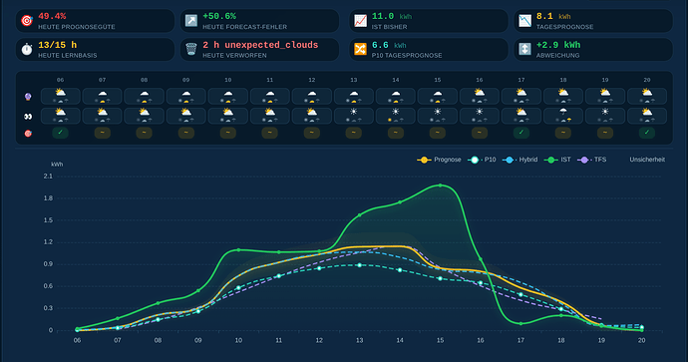Click the target icon beside Heute Prognosegüte
Image resolution: width=688 pixels, height=362 pixels.
27,21
